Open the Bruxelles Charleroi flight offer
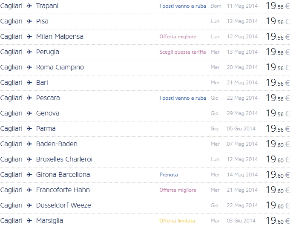 tap(64, 159)
